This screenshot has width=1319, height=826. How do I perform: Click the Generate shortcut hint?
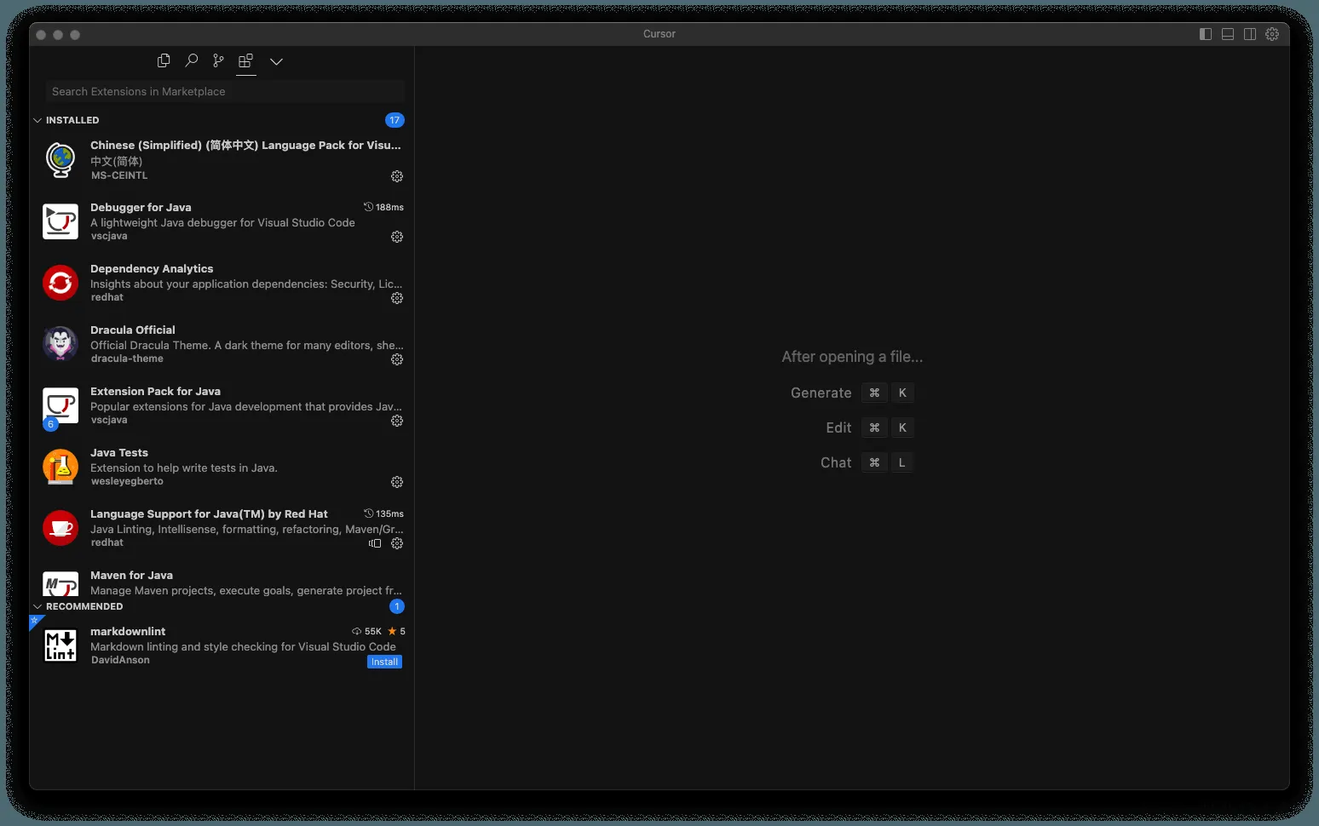(851, 393)
